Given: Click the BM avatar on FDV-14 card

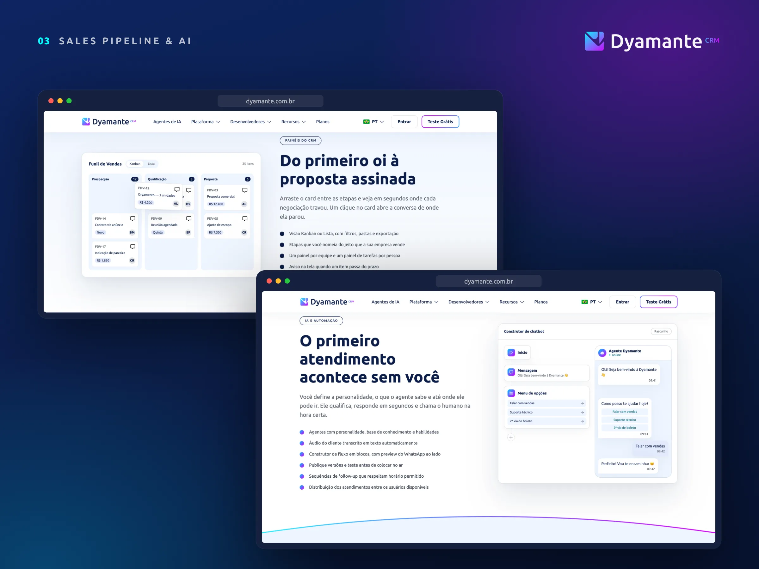Looking at the screenshot, I should pos(132,233).
